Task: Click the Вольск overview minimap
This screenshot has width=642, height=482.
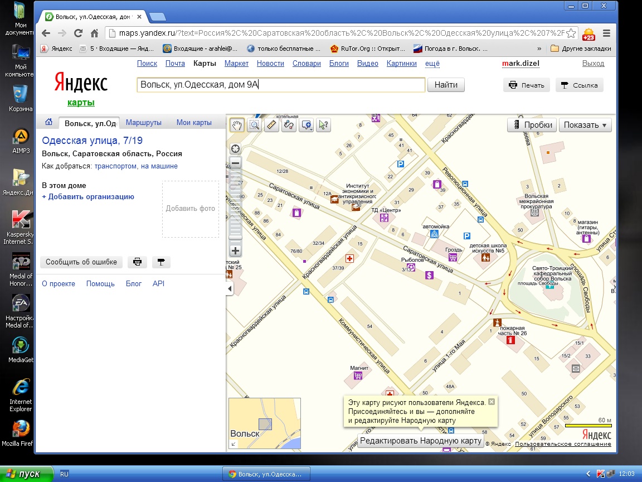Action: pos(265,423)
